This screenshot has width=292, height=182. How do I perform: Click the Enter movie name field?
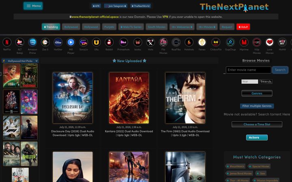point(249,70)
